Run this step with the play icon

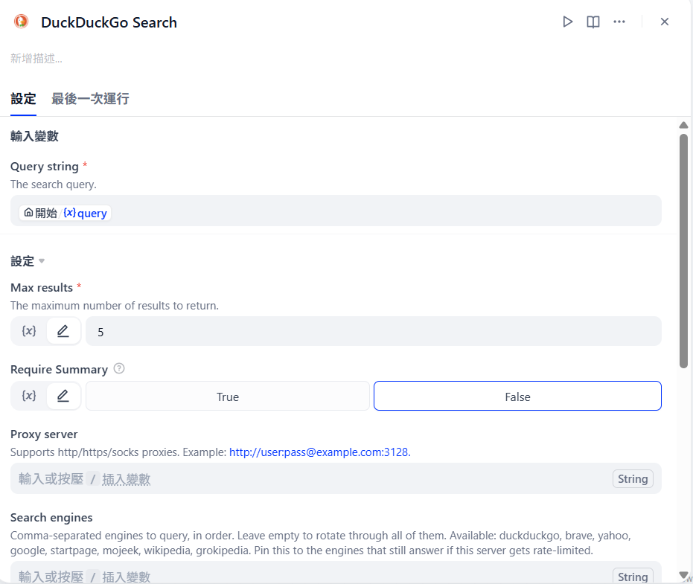tap(567, 22)
